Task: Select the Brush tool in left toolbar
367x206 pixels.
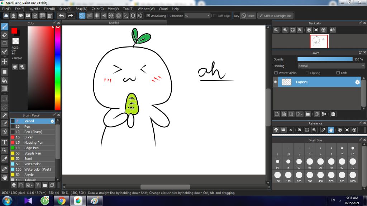Action: pos(5,26)
